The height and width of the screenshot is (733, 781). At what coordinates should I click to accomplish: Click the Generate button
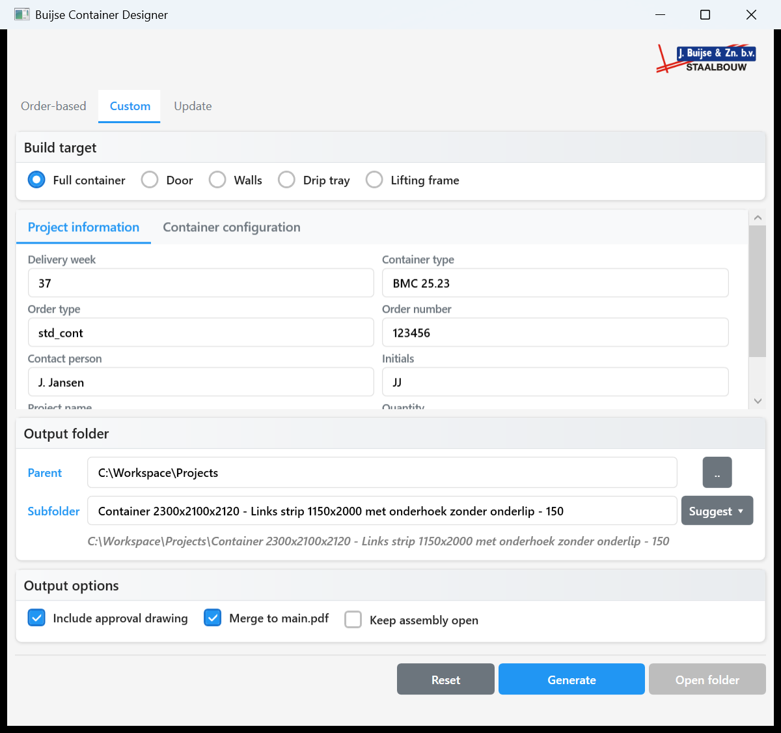pos(571,680)
